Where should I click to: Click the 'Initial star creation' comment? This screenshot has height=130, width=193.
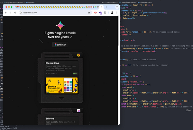pos(143,60)
